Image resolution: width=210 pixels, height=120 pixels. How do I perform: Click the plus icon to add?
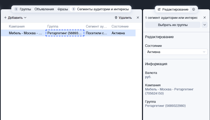point(5,18)
